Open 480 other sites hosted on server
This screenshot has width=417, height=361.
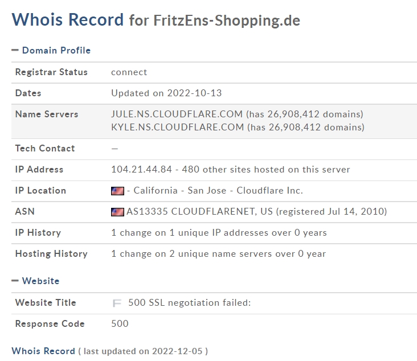(x=266, y=169)
